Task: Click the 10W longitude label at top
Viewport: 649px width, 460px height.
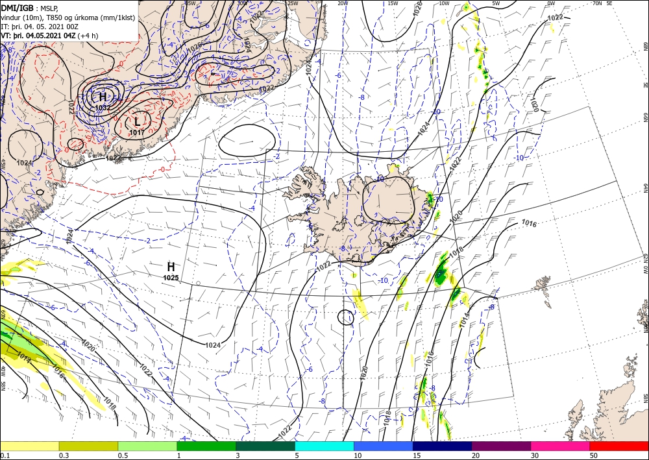Action: point(444,3)
